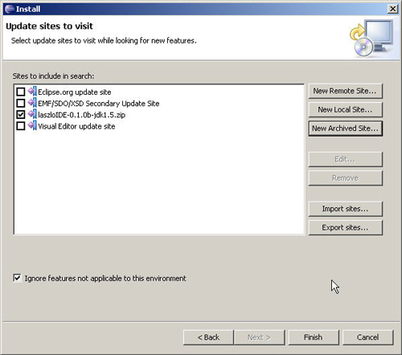402x355 pixels.
Task: Uncheck the laszloIDE-0.1.0b-jdk1.5.zip checkbox
Action: [x=21, y=115]
